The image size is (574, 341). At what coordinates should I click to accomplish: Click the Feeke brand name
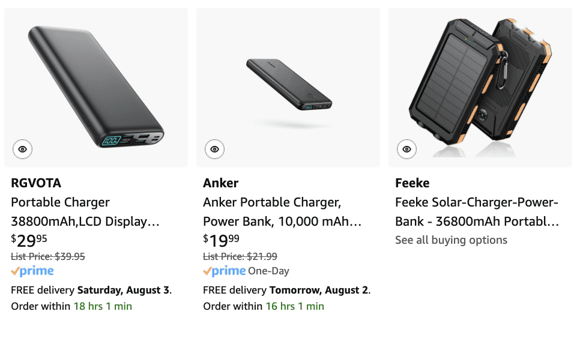[412, 183]
